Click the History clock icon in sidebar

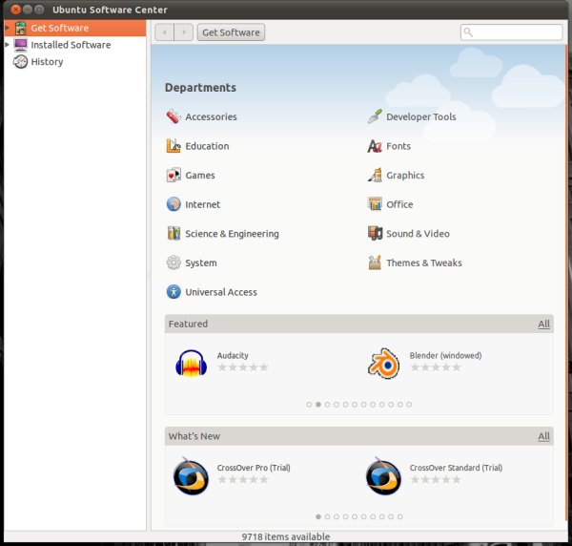coord(20,62)
